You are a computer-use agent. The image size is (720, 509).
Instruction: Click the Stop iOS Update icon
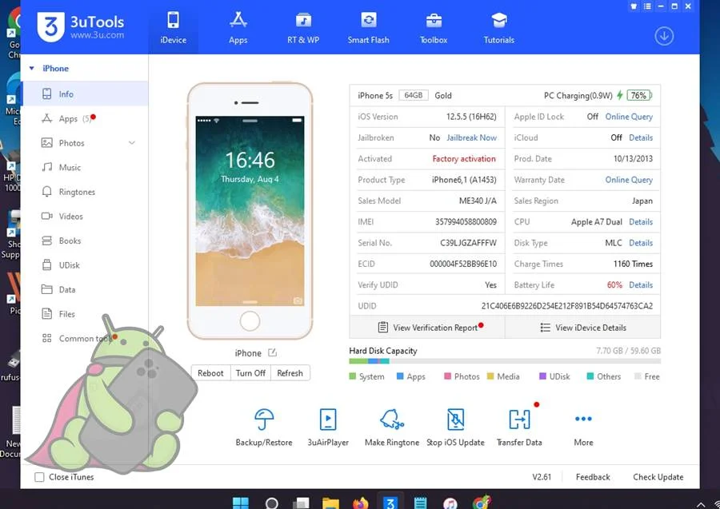click(x=455, y=420)
